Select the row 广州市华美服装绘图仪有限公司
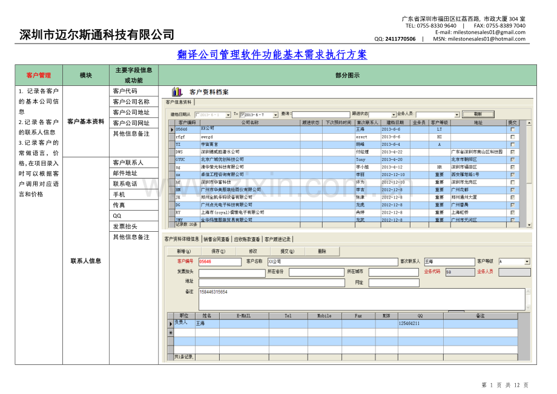The image size is (557, 394). (x=344, y=190)
